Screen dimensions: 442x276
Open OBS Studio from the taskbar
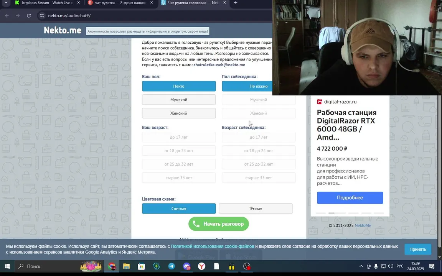tap(247, 266)
